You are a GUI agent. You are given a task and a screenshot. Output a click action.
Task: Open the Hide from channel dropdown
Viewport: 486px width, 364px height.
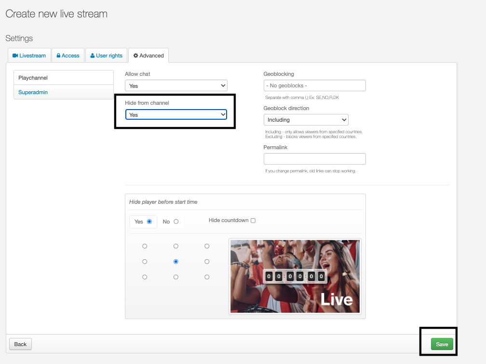(176, 114)
